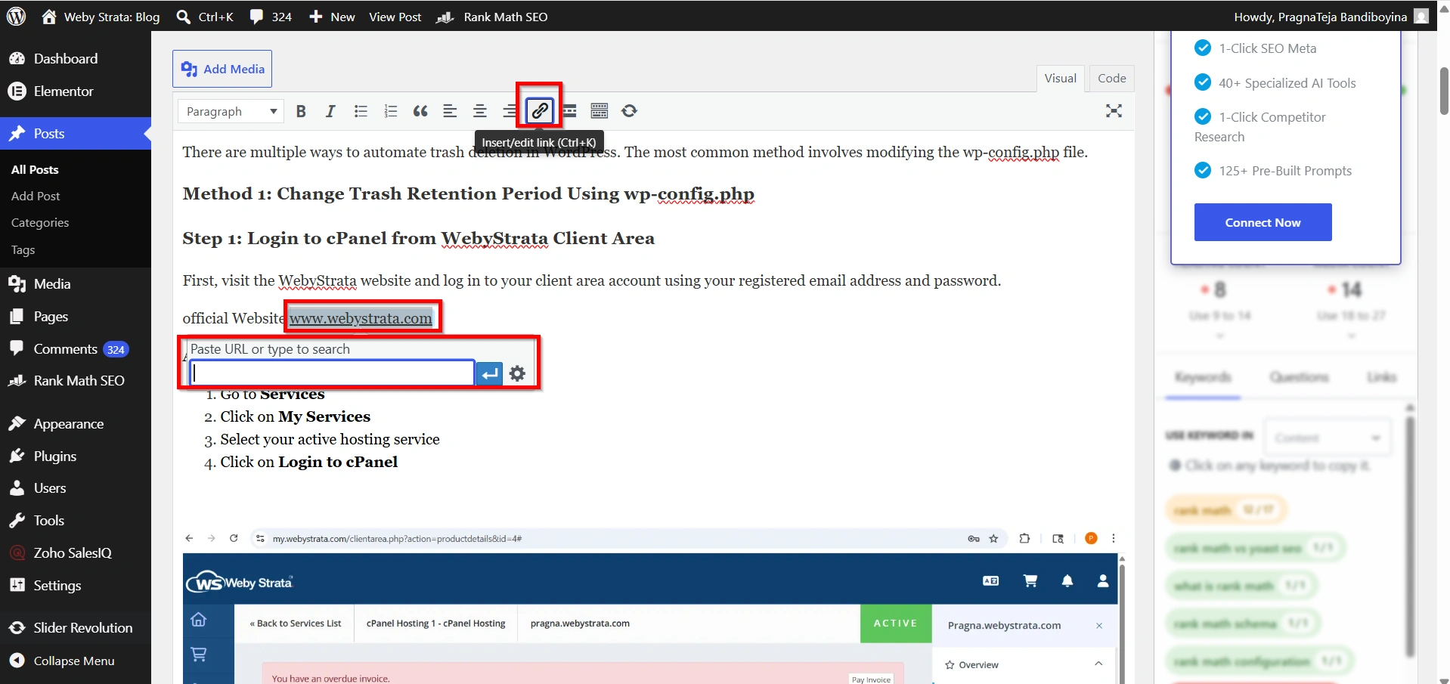The width and height of the screenshot is (1450, 684).
Task: Open the 324 comments bubble in admin bar
Action: [271, 17]
